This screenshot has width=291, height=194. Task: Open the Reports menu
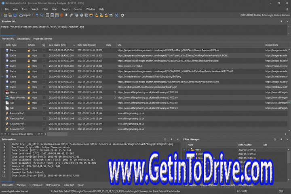pos(65,9)
